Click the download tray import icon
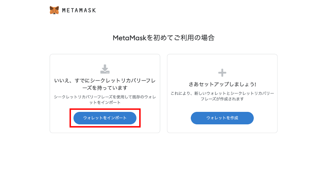 point(105,69)
